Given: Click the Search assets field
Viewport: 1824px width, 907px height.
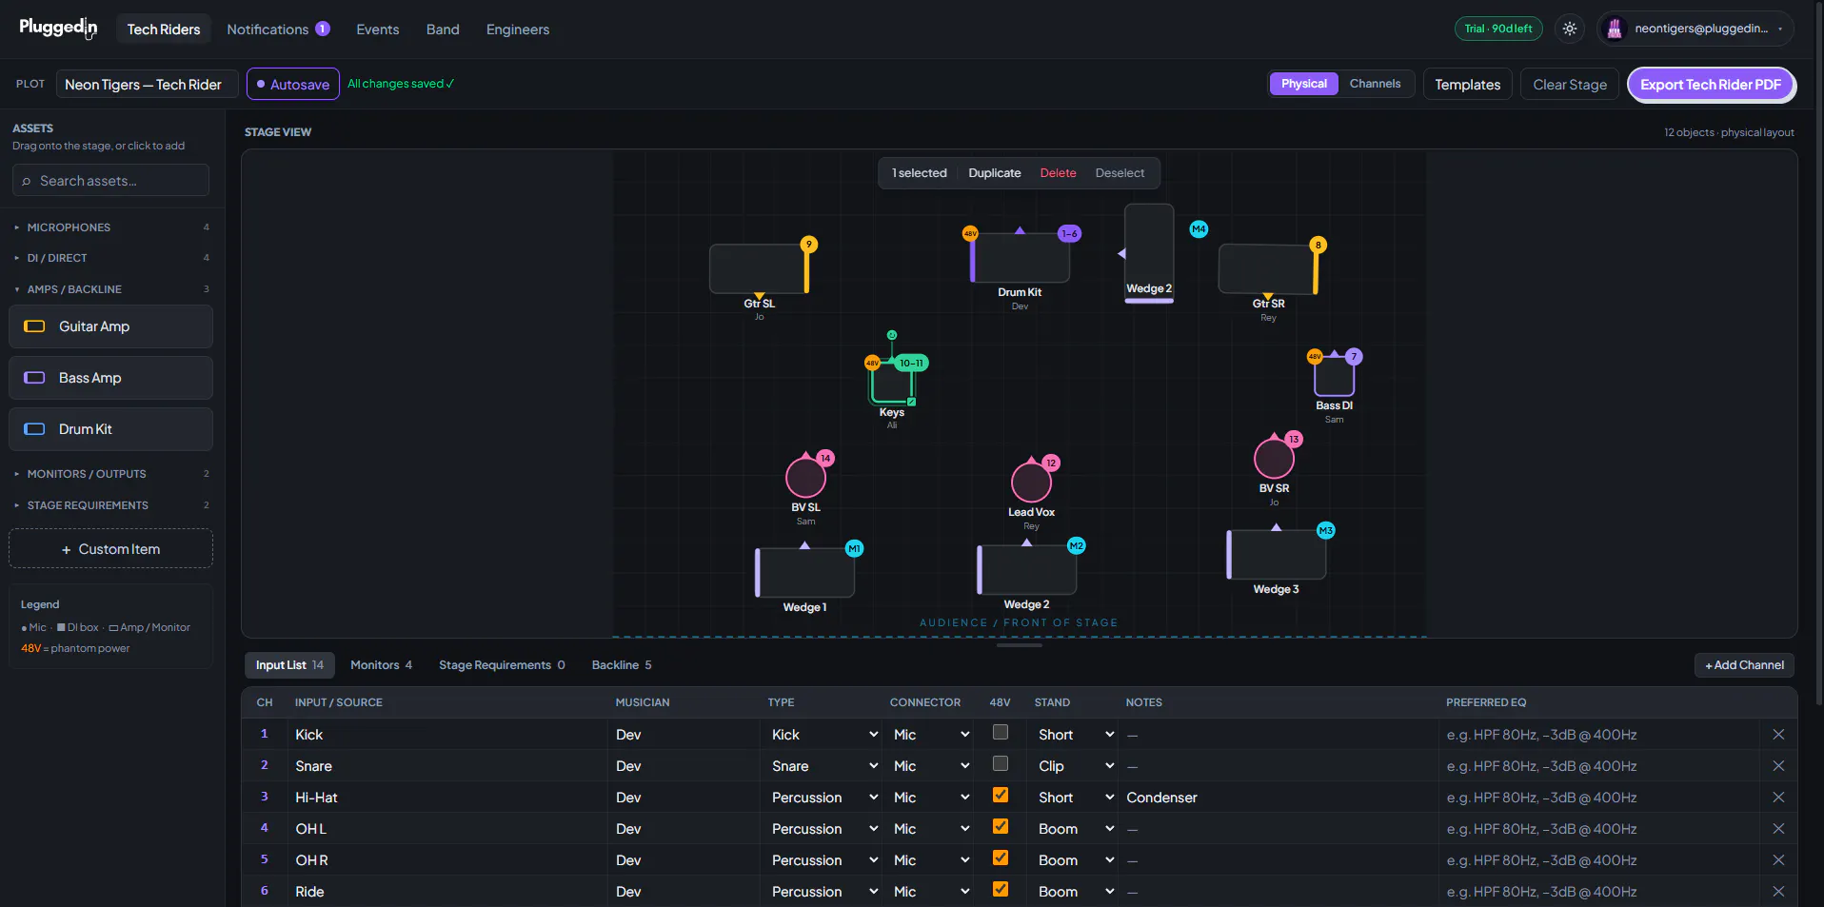Looking at the screenshot, I should click(111, 181).
